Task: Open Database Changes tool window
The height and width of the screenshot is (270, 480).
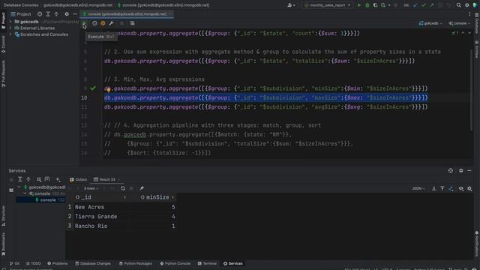Action: tap(93, 263)
